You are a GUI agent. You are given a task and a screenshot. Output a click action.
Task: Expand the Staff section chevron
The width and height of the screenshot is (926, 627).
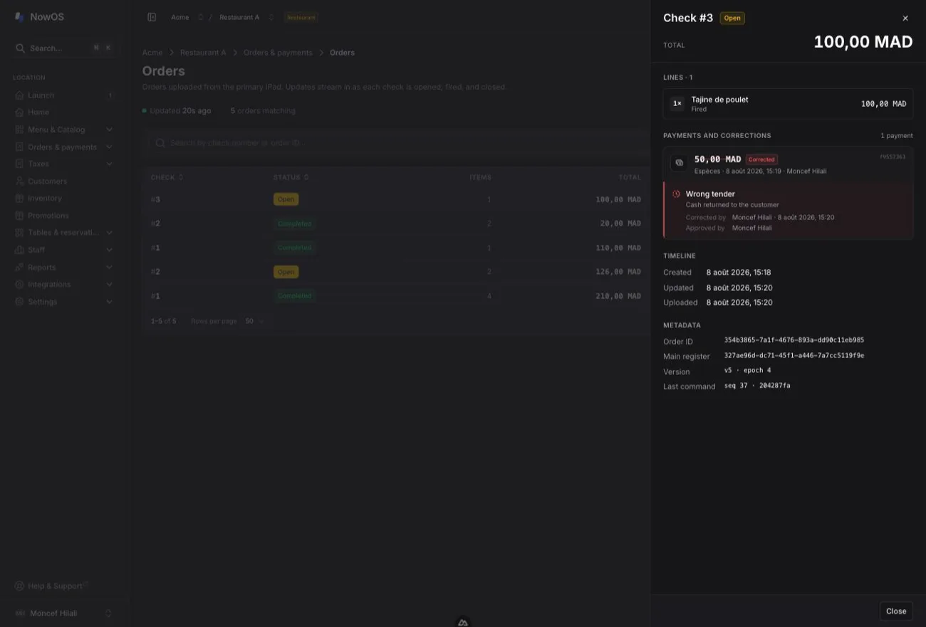click(109, 250)
